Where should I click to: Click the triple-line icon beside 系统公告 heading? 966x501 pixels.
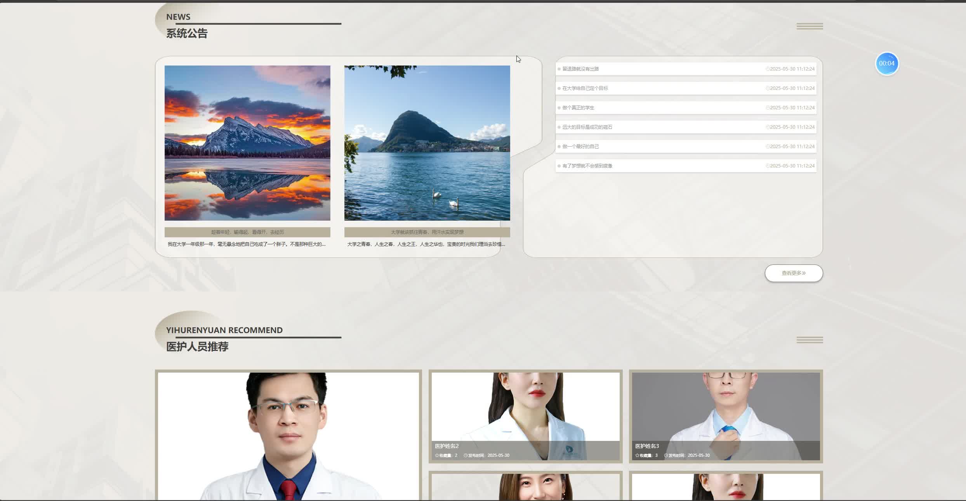810,26
